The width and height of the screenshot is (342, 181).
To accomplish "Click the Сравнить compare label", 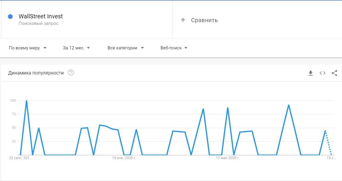I will point(204,20).
